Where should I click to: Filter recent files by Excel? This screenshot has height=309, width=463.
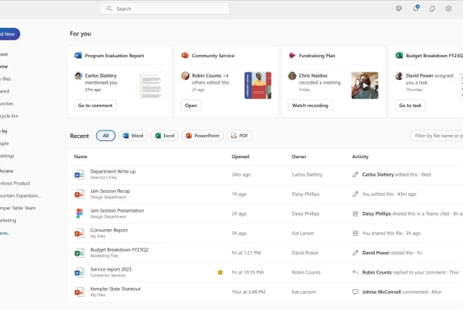coord(165,136)
